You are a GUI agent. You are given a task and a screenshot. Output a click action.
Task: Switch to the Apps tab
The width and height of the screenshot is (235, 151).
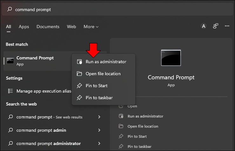point(24,27)
